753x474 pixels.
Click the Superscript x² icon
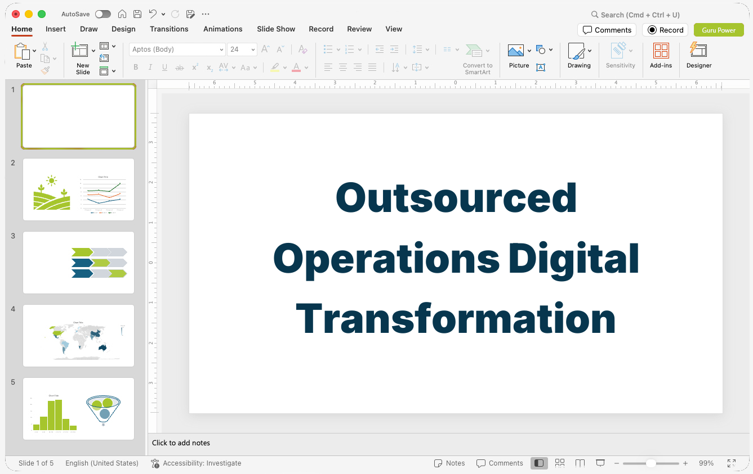coord(195,67)
